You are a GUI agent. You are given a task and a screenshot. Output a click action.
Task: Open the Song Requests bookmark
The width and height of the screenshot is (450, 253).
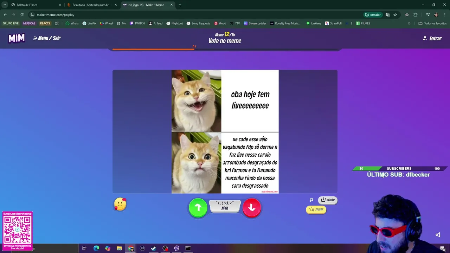pyautogui.click(x=198, y=24)
